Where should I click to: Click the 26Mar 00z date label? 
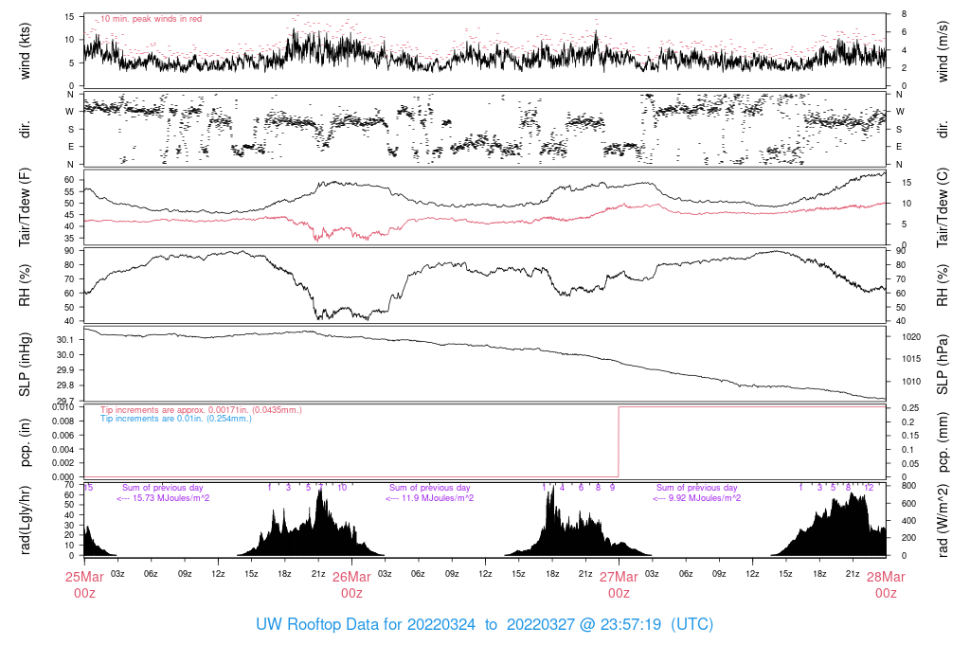coord(351,584)
